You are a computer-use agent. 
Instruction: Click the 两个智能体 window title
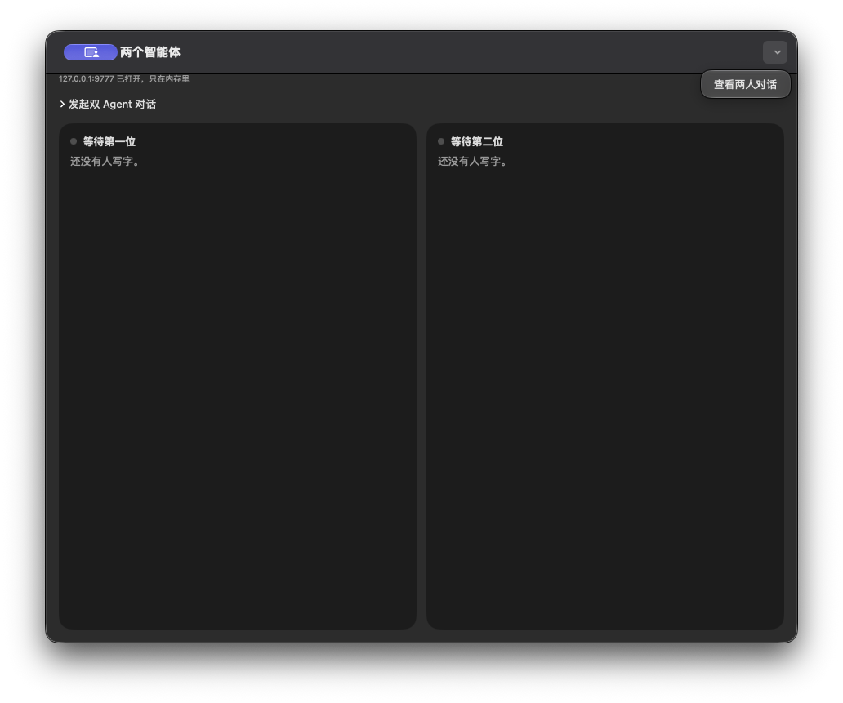point(150,52)
